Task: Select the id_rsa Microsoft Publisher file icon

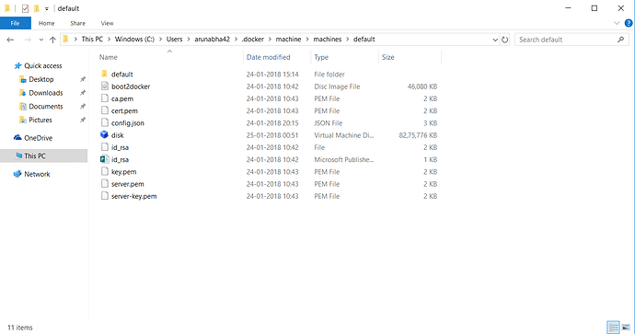Action: coord(105,159)
